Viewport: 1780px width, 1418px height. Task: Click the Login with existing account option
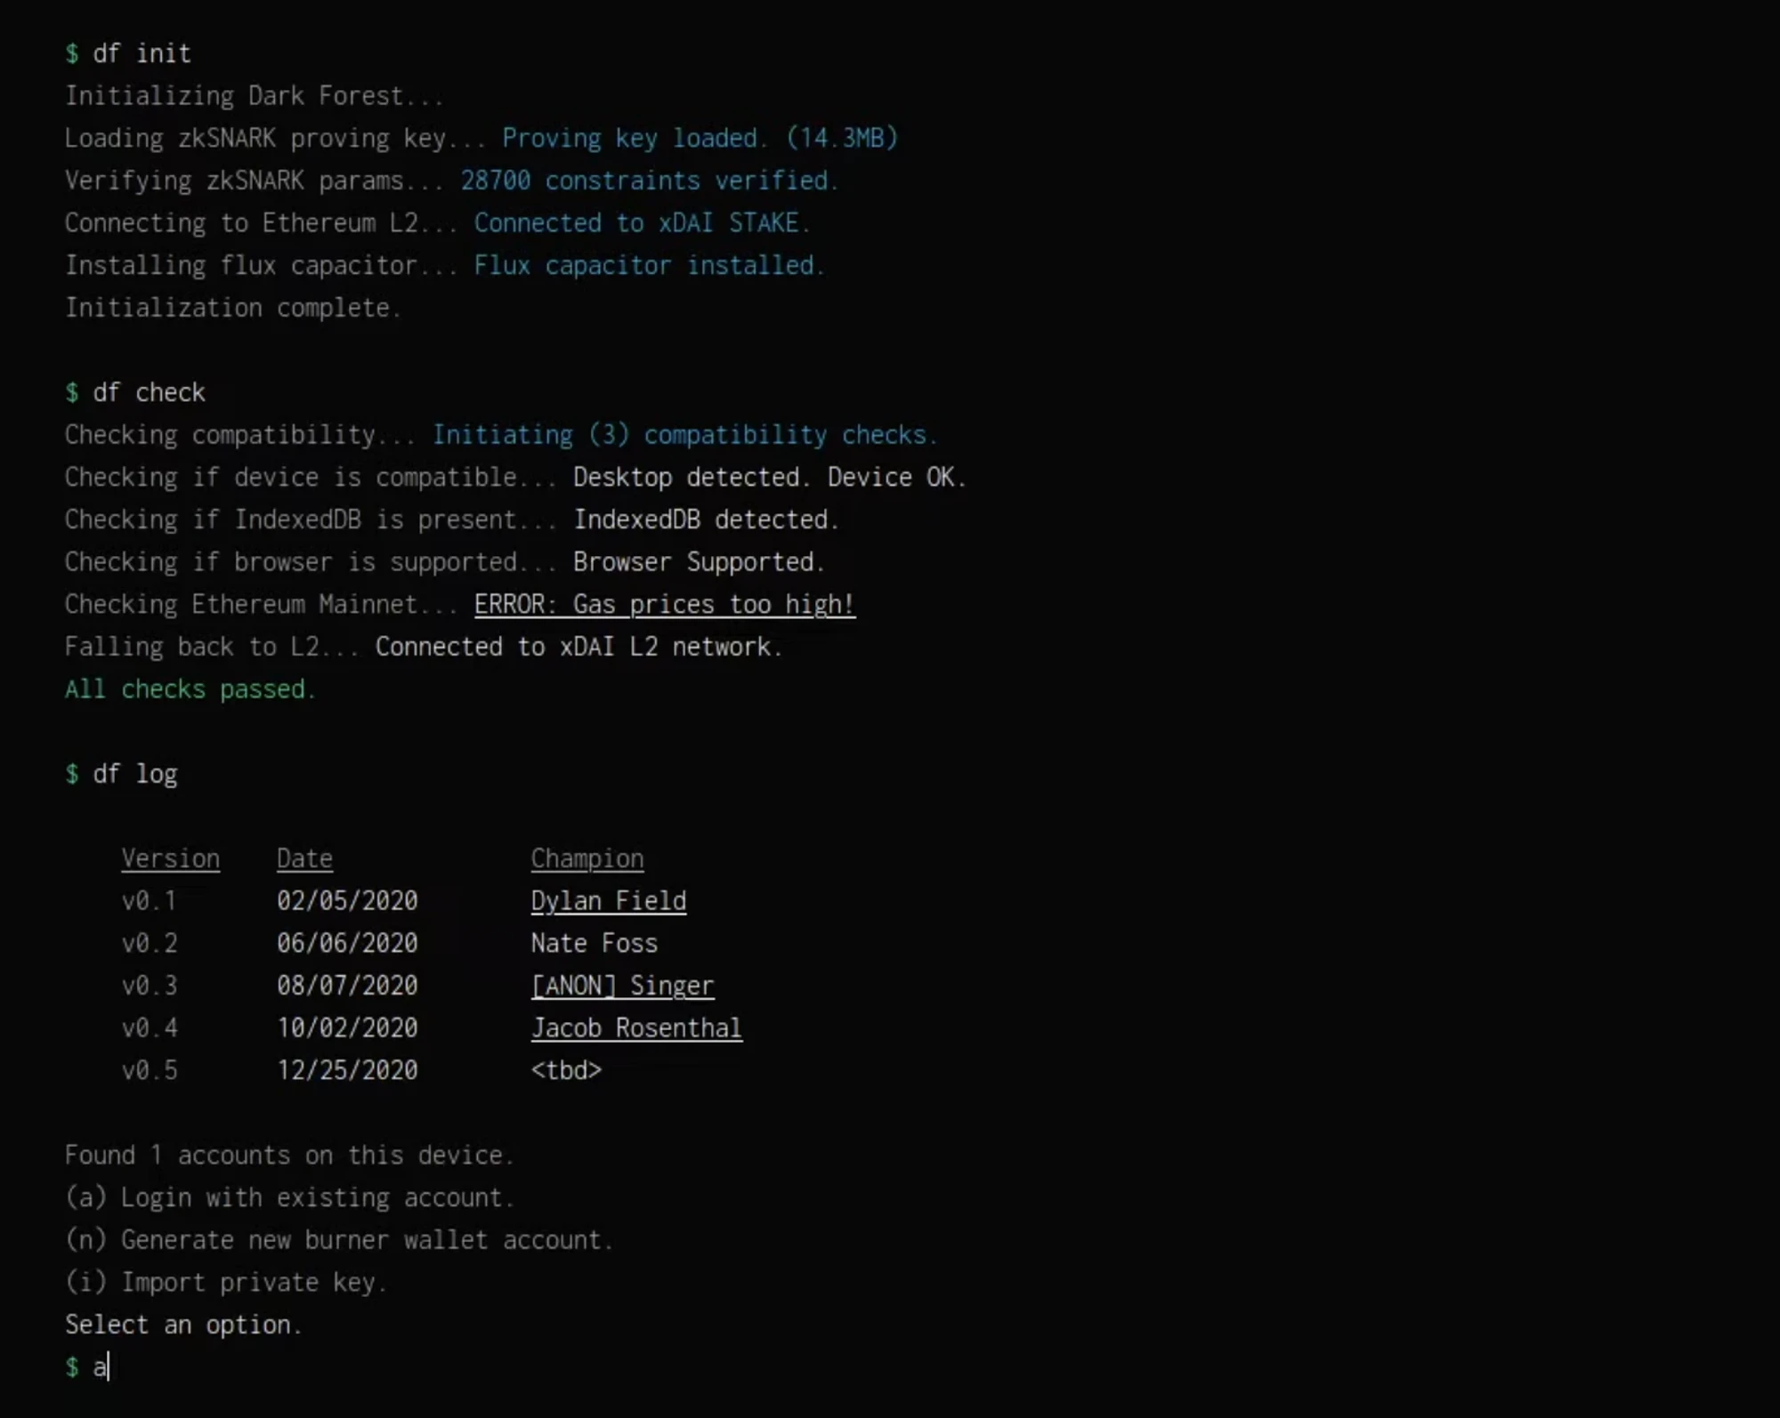pos(289,1197)
